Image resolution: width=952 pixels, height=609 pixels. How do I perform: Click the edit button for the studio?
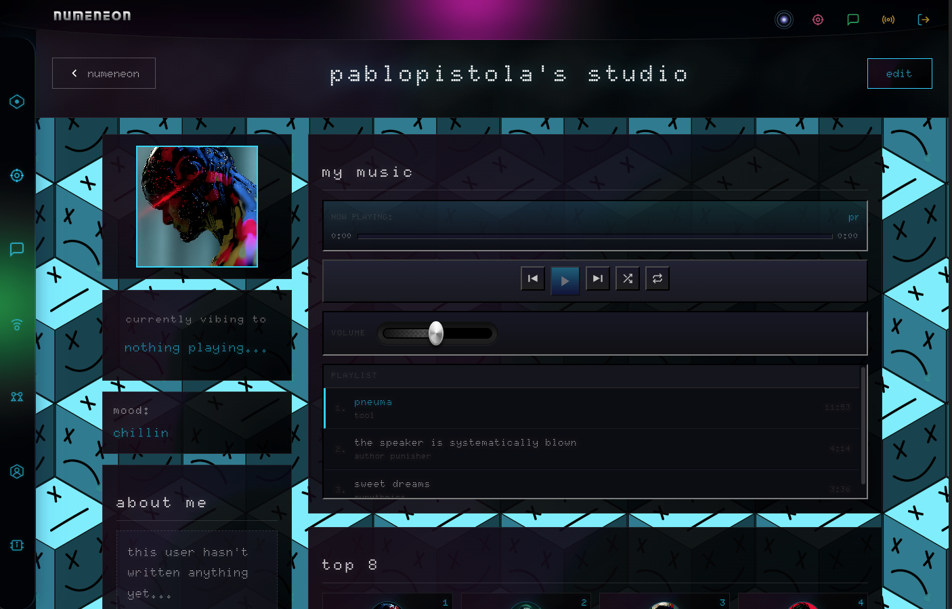coord(899,73)
